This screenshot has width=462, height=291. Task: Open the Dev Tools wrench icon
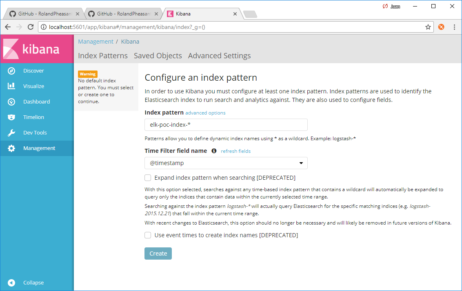tap(11, 133)
